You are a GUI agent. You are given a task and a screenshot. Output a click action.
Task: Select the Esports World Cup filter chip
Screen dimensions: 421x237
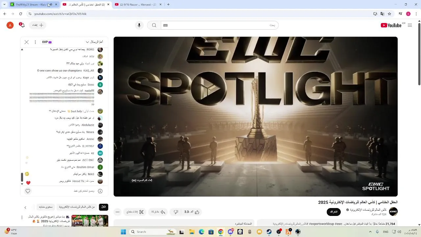(77, 207)
